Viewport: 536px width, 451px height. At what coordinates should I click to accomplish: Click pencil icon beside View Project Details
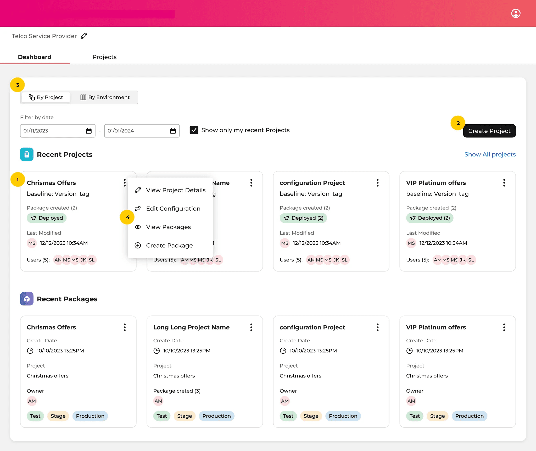pyautogui.click(x=138, y=190)
